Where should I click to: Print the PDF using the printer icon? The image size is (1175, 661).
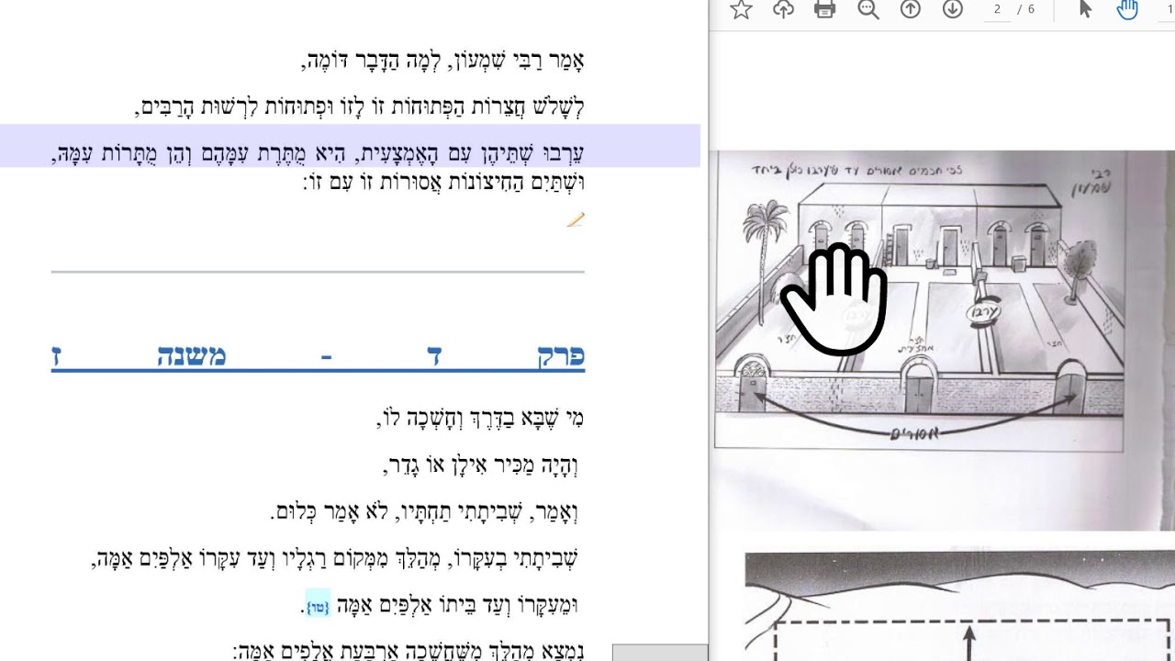pyautogui.click(x=825, y=9)
